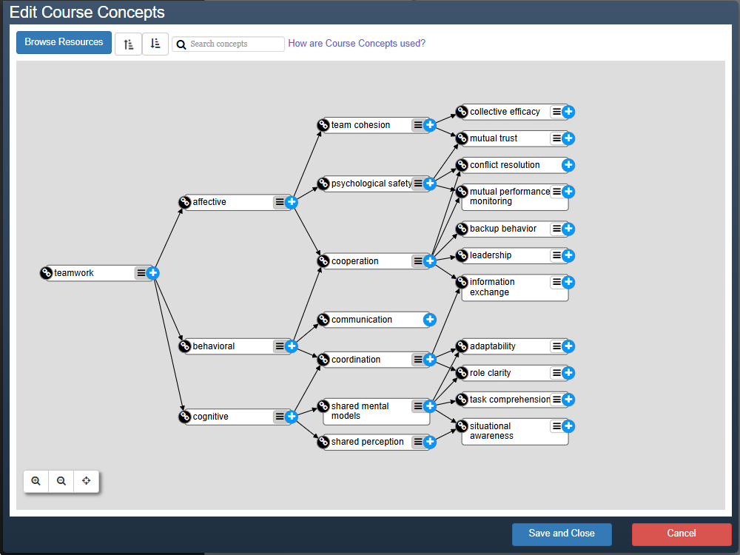740x555 pixels.
Task: Open behavioral node's hamburger menu
Action: coord(280,346)
